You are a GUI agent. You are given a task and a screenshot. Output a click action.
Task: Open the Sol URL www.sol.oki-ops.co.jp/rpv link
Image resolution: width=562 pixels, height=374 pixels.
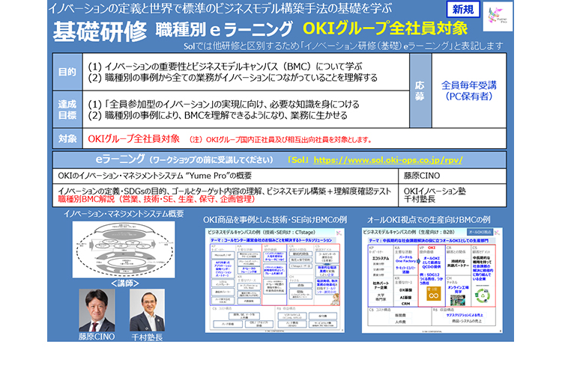coord(388,160)
